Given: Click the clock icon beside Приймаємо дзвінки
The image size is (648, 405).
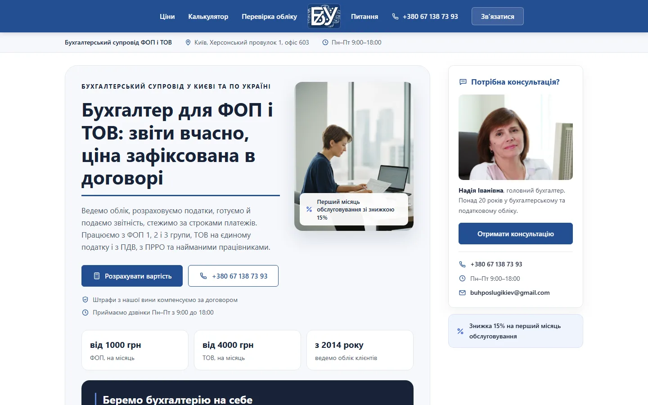Looking at the screenshot, I should (x=85, y=312).
